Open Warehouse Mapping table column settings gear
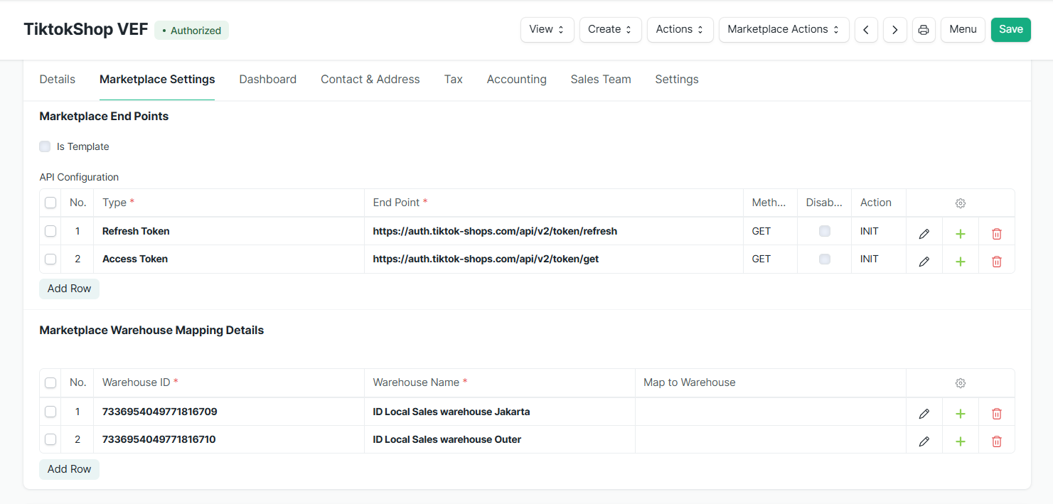Viewport: 1053px width, 504px height. pos(961,383)
